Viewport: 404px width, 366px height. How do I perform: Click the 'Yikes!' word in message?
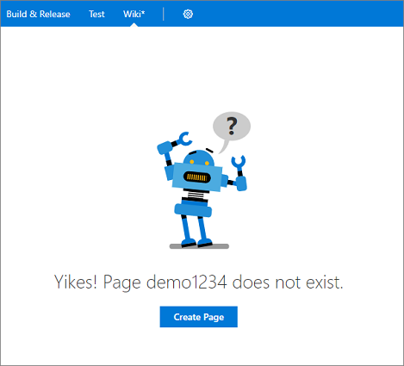76,282
